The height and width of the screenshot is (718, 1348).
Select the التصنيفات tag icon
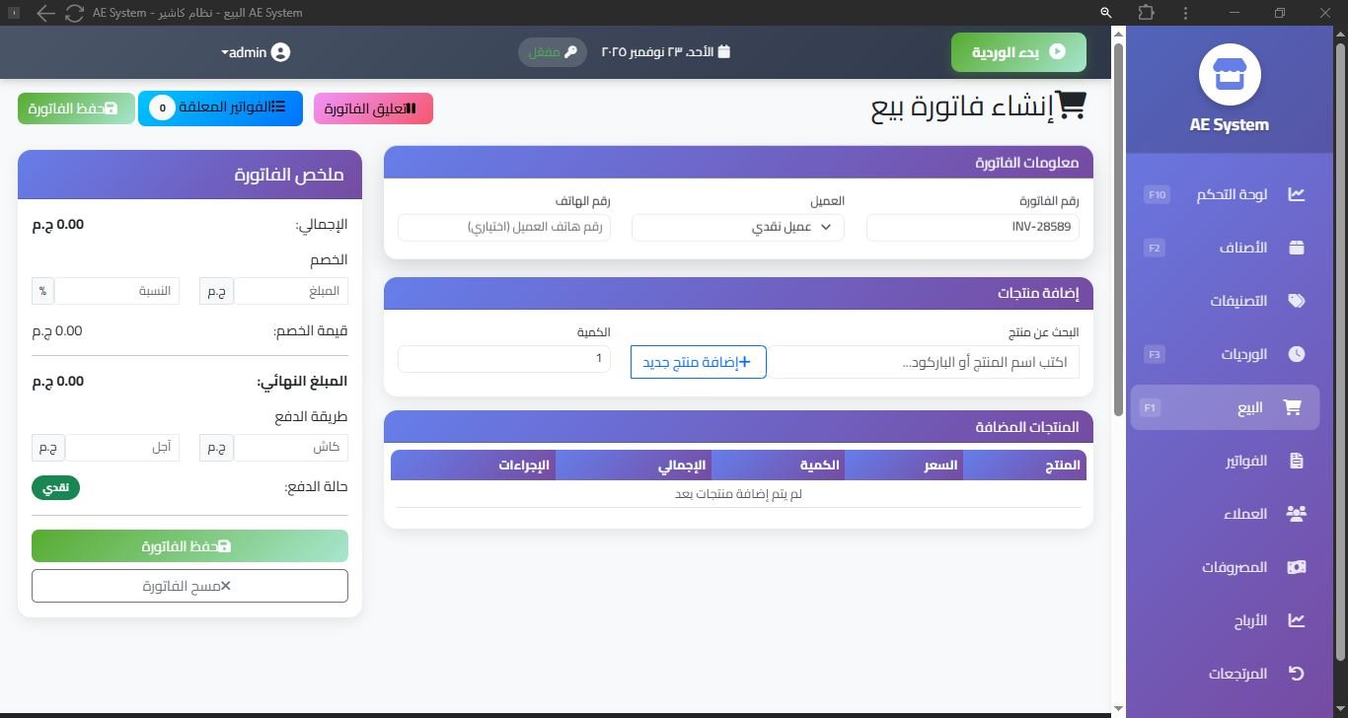pyautogui.click(x=1296, y=300)
